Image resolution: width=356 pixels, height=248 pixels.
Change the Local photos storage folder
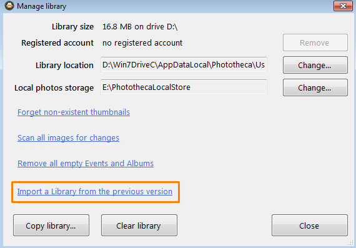click(315, 87)
